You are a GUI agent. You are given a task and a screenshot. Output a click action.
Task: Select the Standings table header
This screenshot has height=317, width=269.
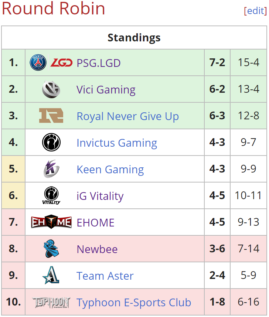click(134, 38)
